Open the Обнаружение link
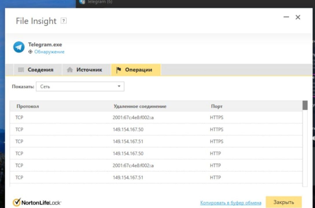The height and width of the screenshot is (208, 315). pyautogui.click(x=49, y=52)
